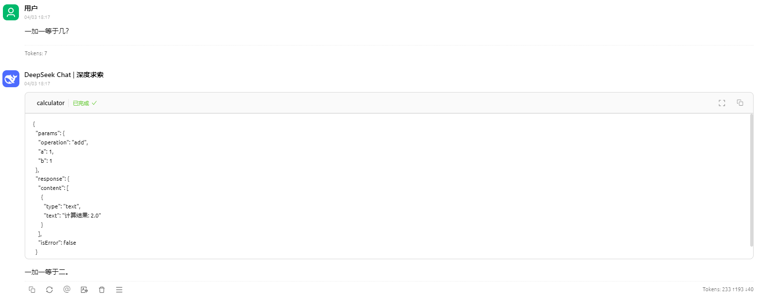Image resolution: width=757 pixels, height=297 pixels.
Task: Copy the assistant message with the bottom toolbar icon
Action: 32,290
